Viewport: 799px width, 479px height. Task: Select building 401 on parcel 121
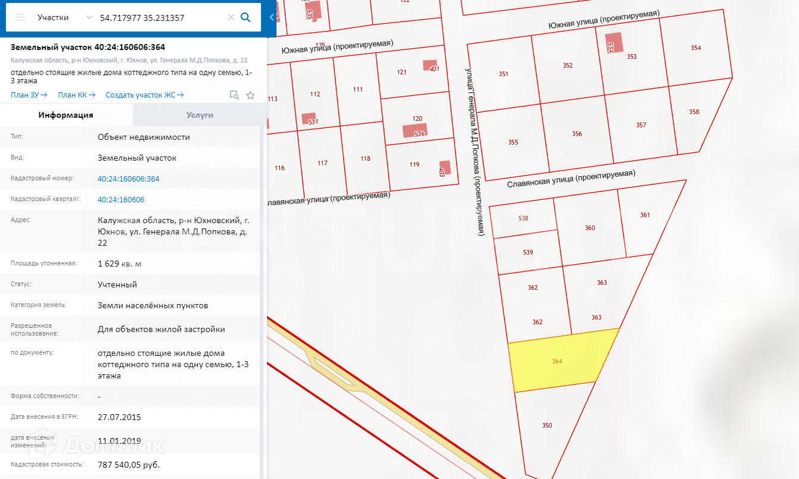pos(430,65)
